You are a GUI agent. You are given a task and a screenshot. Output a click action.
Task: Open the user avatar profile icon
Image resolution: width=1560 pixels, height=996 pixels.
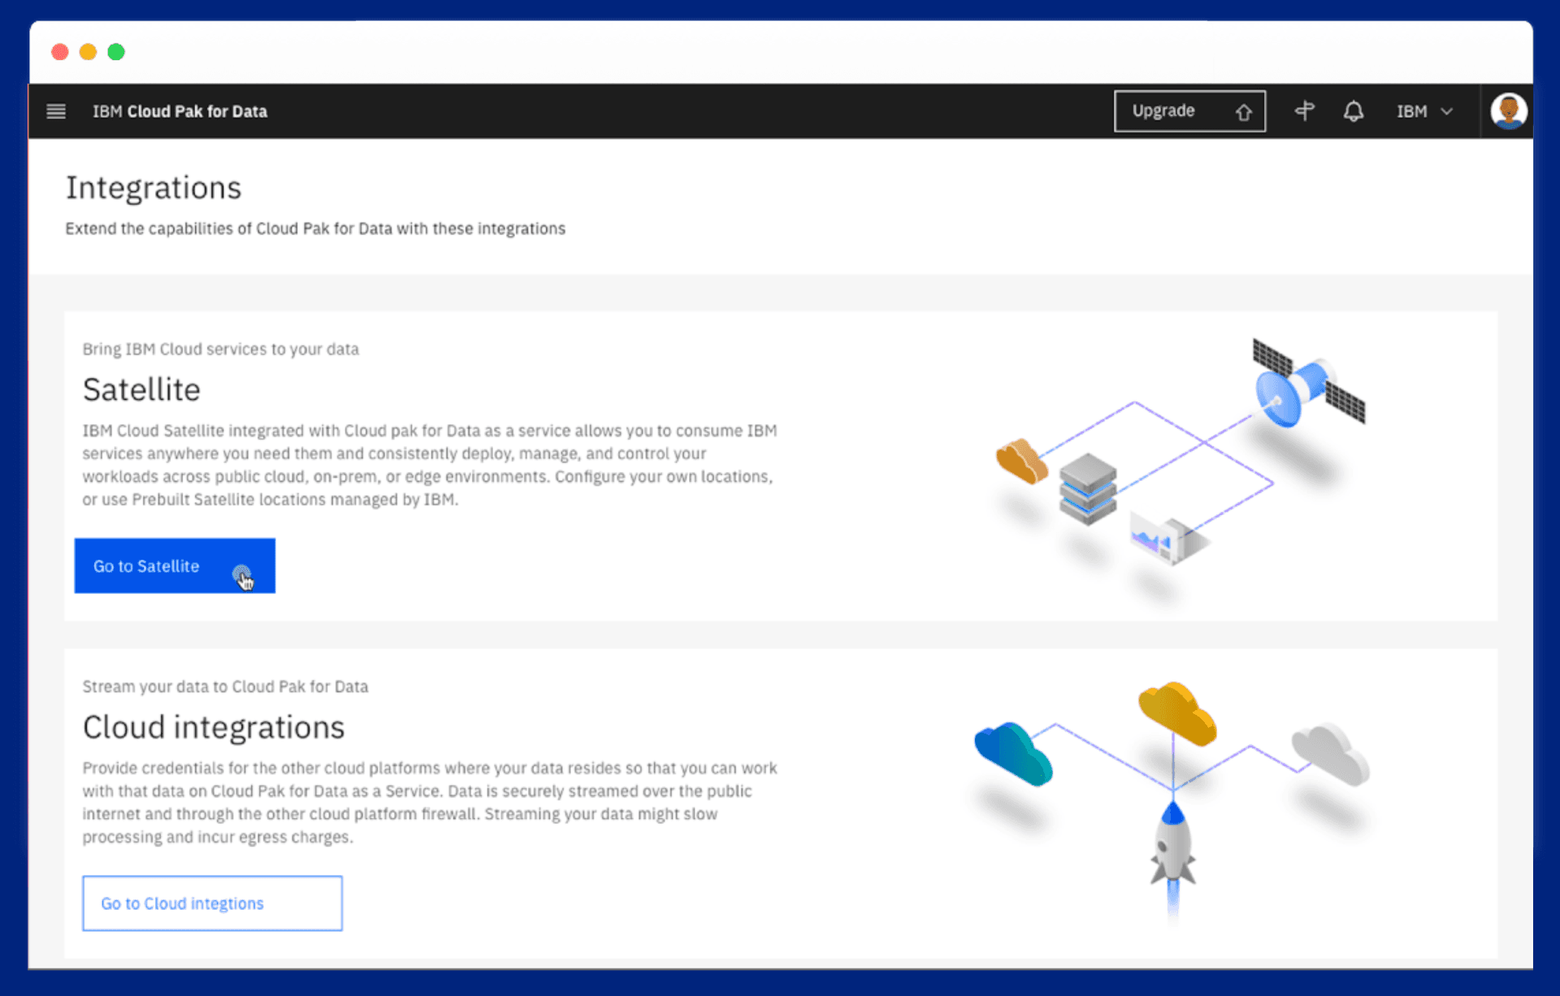pyautogui.click(x=1507, y=111)
